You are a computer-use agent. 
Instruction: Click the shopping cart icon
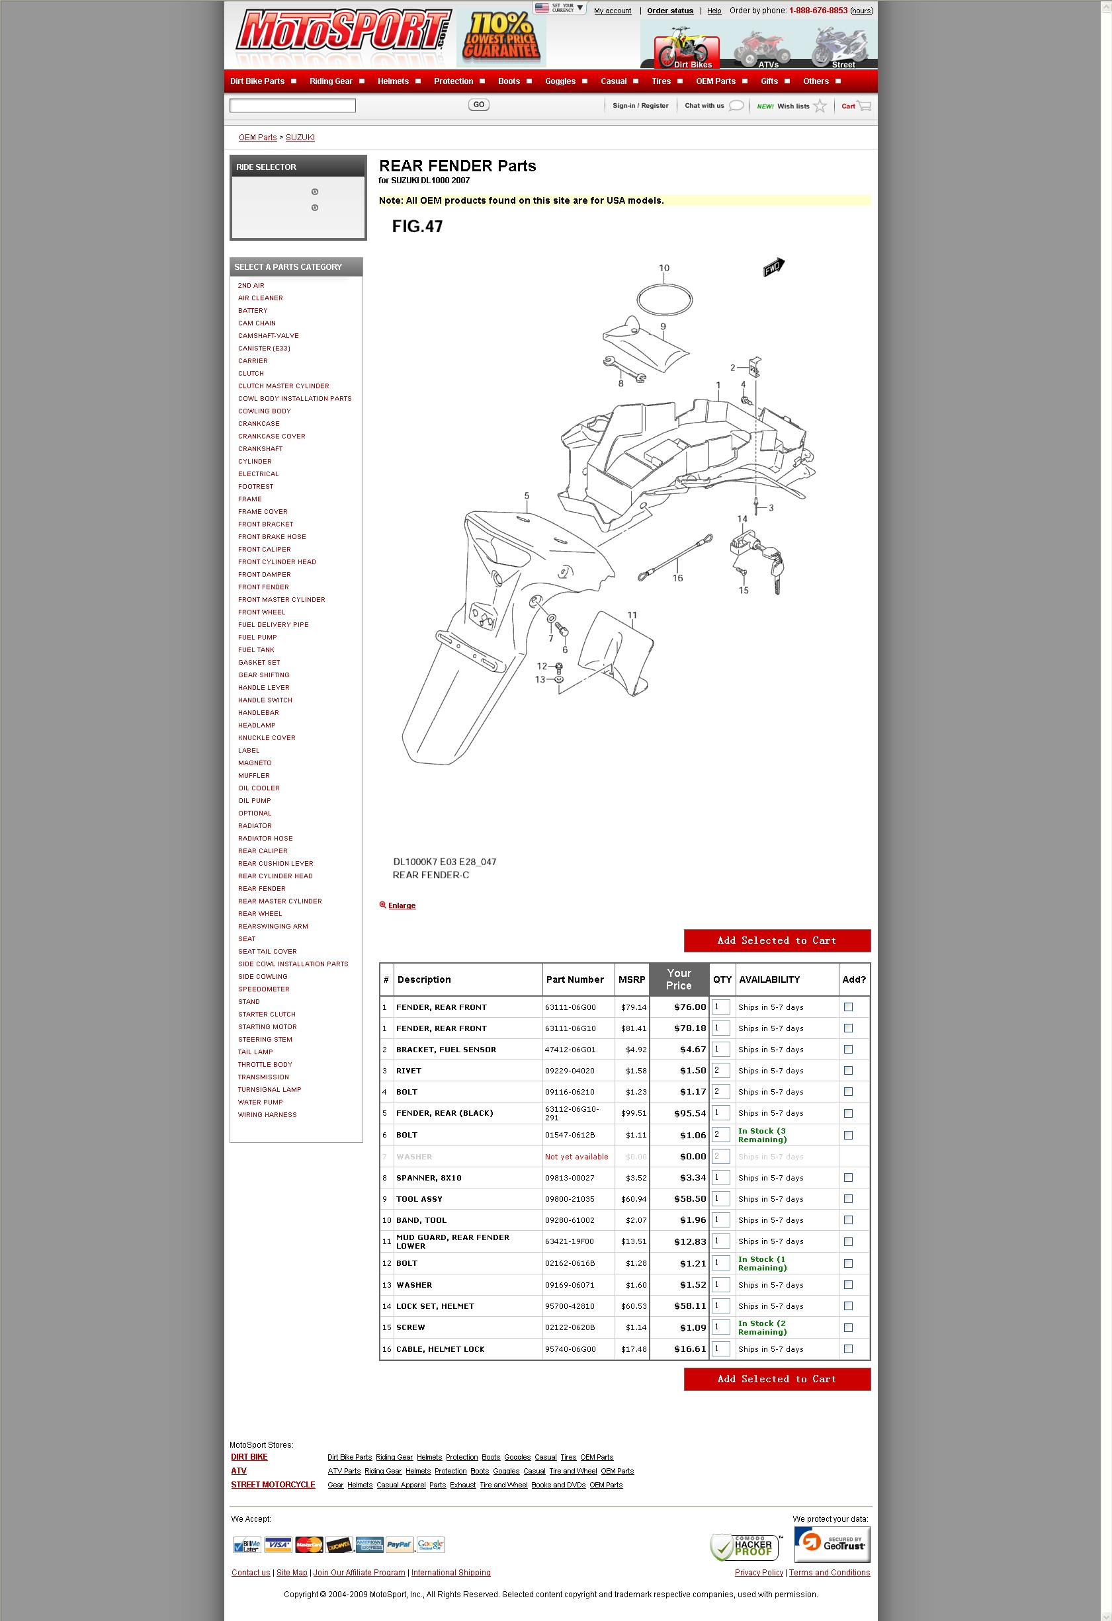tap(865, 106)
